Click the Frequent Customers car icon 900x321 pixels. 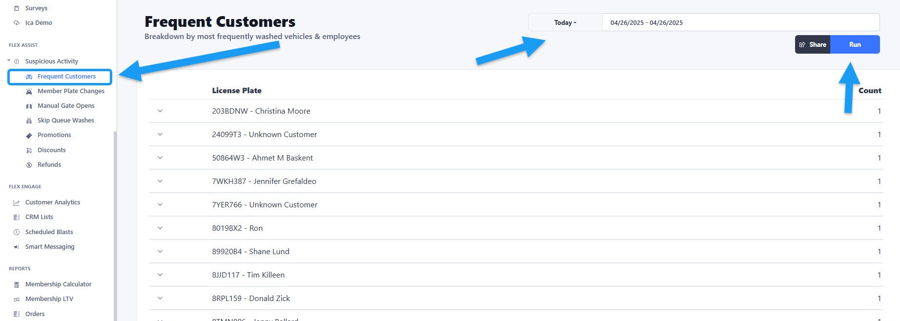(29, 77)
